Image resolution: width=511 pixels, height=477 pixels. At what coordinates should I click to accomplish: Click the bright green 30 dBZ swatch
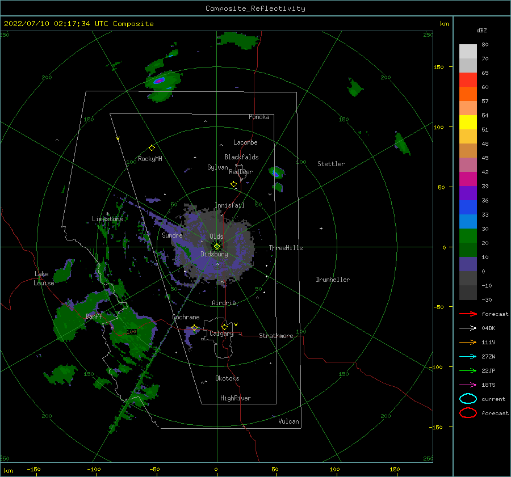point(468,236)
